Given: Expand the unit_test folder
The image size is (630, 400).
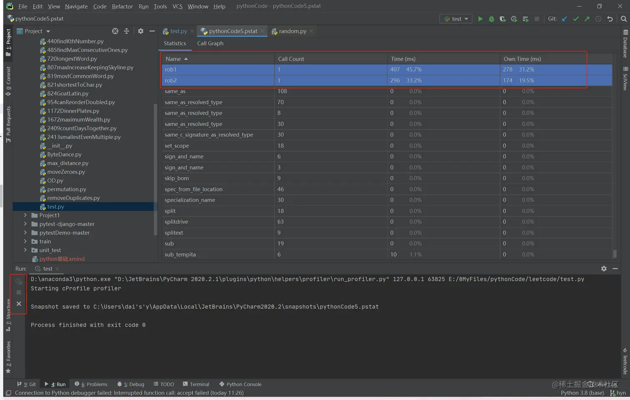Looking at the screenshot, I should pyautogui.click(x=25, y=250).
